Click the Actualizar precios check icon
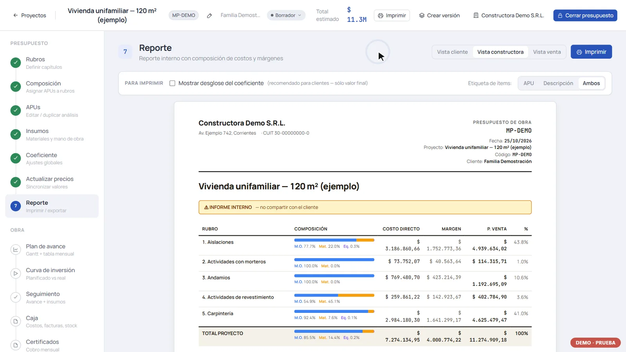 pos(16,182)
